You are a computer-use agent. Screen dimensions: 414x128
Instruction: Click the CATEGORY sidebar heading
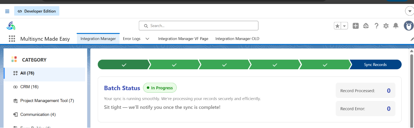[34, 60]
